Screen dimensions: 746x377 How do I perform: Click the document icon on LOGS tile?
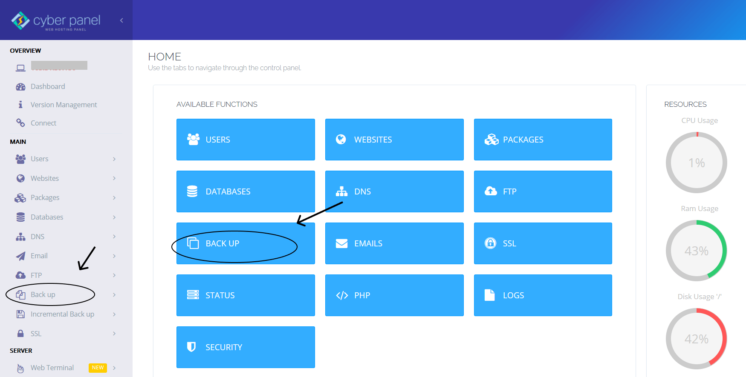pos(489,295)
